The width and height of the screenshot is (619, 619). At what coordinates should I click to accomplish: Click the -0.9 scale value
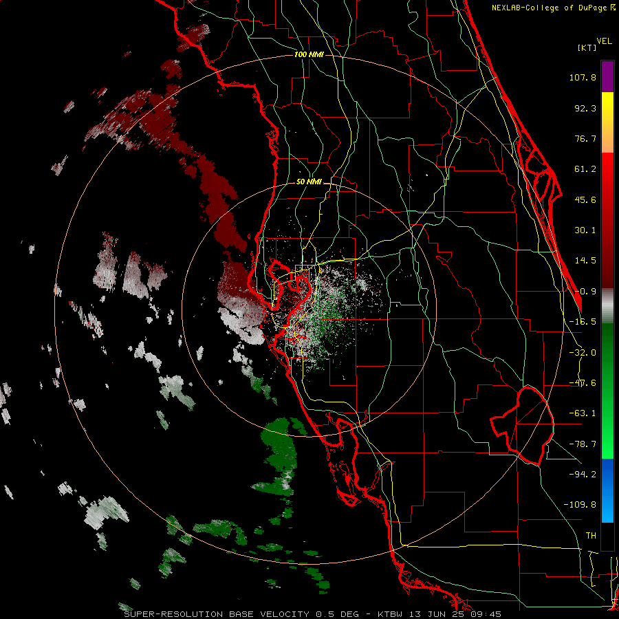(x=585, y=292)
